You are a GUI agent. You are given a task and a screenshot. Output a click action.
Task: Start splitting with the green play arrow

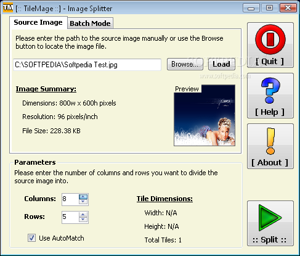pyautogui.click(x=270, y=223)
